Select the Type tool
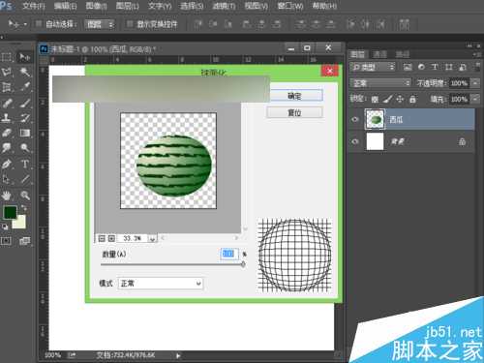The height and width of the screenshot is (363, 484). pos(25,164)
